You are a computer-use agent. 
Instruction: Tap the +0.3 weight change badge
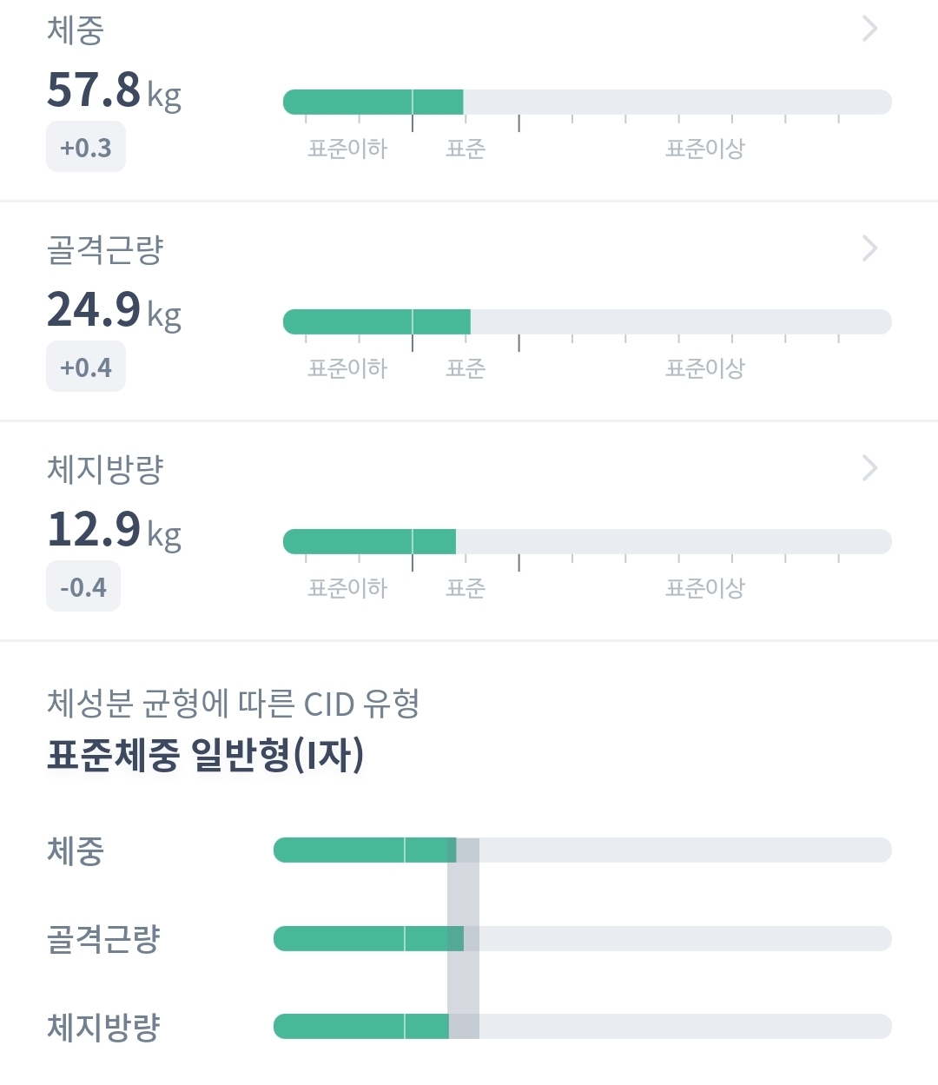point(86,148)
